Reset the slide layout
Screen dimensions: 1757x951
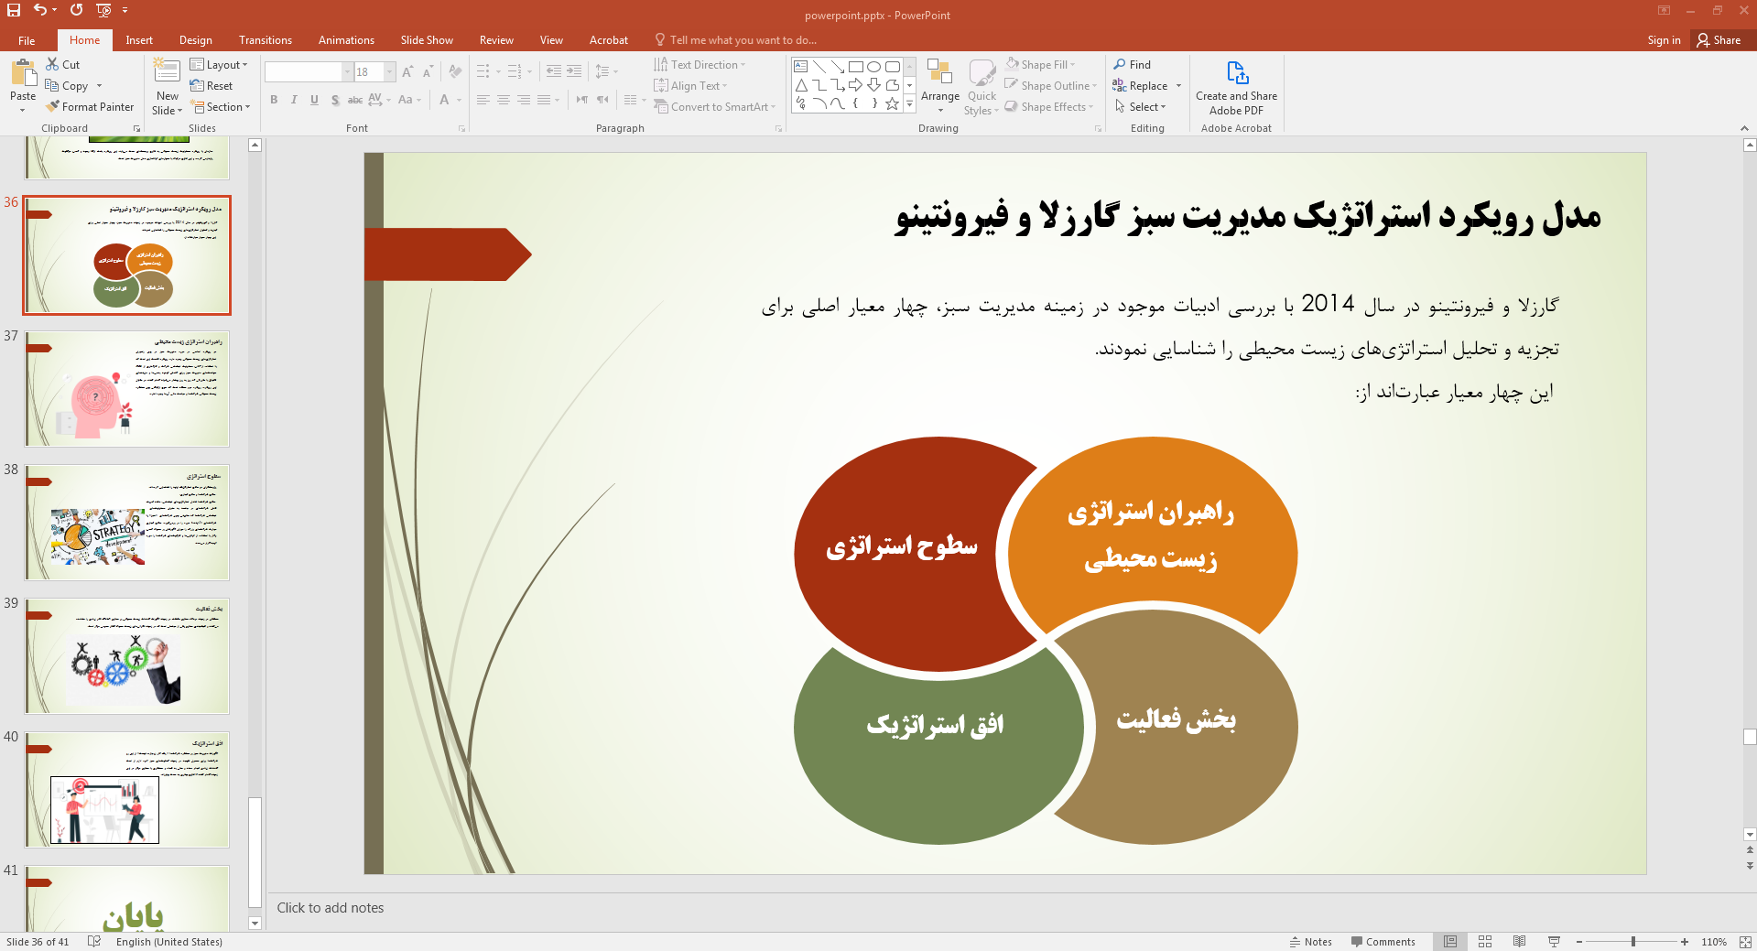click(x=211, y=86)
